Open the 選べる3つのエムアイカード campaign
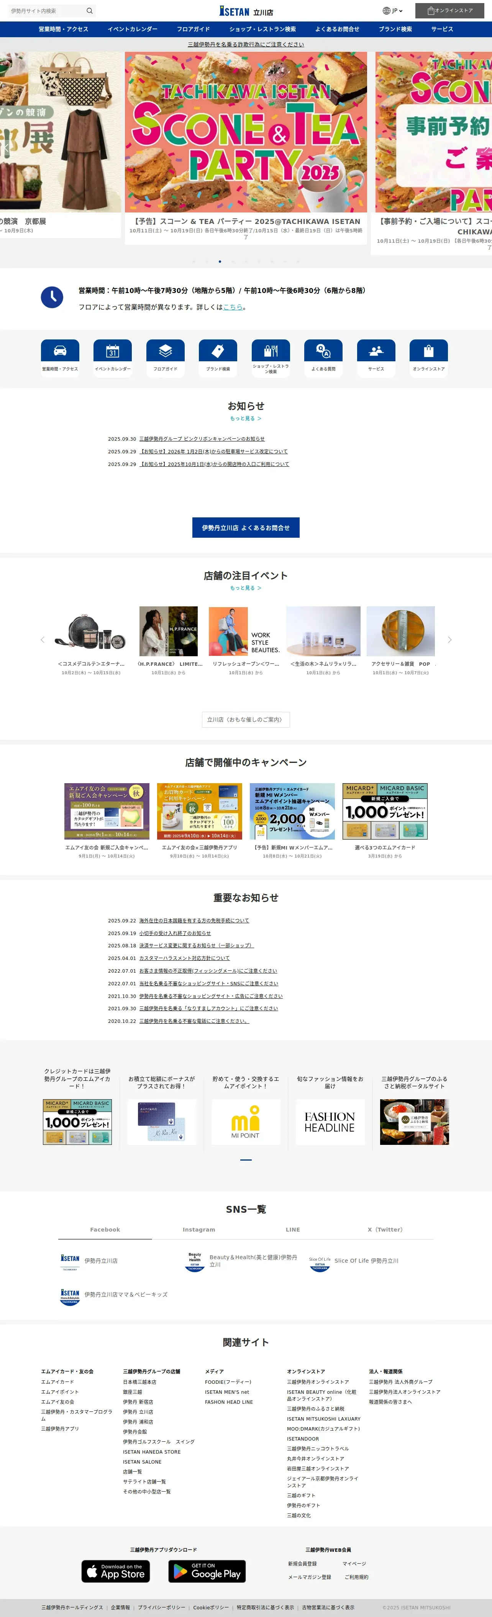This screenshot has height=1617, width=492. [385, 811]
